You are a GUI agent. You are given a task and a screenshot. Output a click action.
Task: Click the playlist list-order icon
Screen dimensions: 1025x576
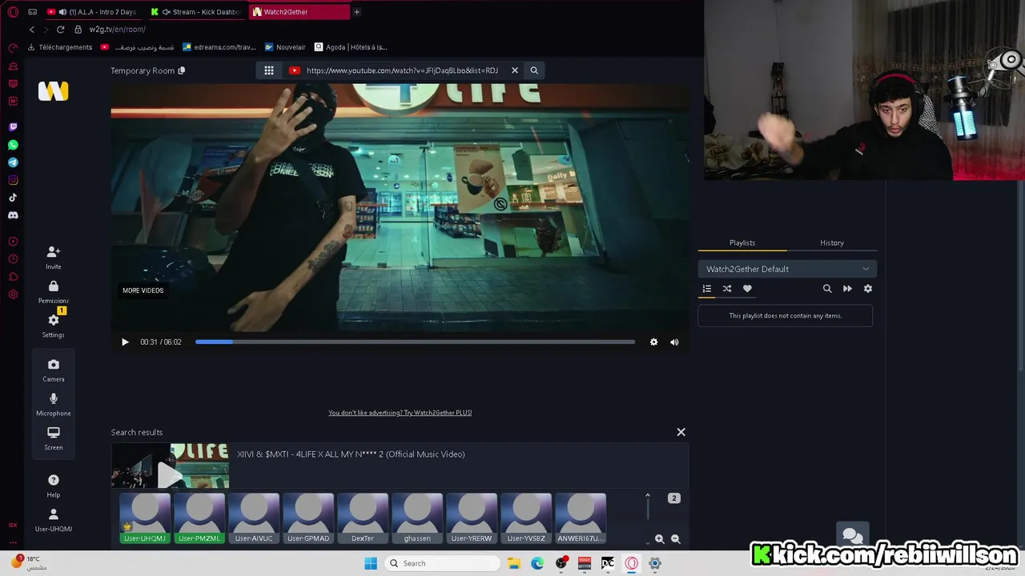pos(707,289)
